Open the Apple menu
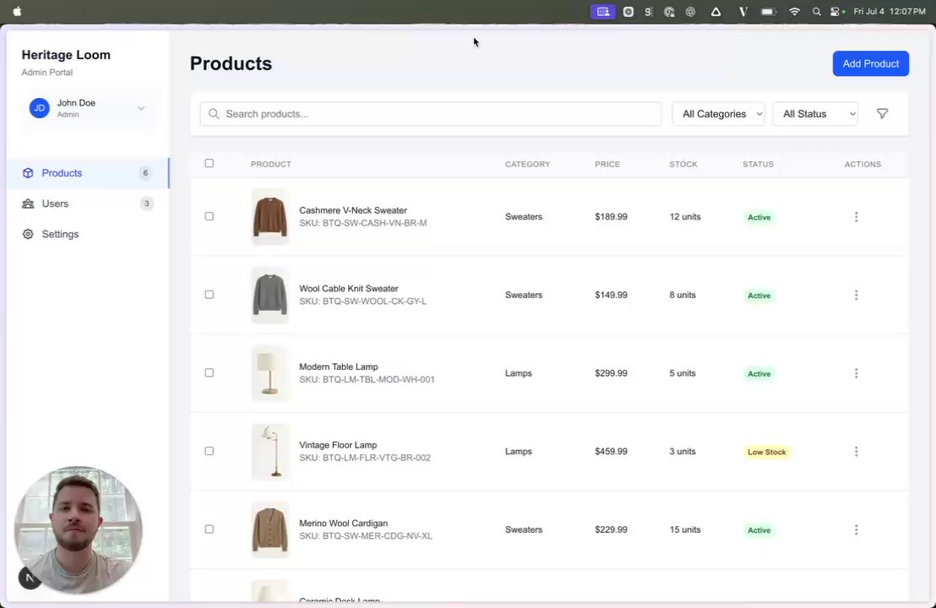 tap(17, 11)
